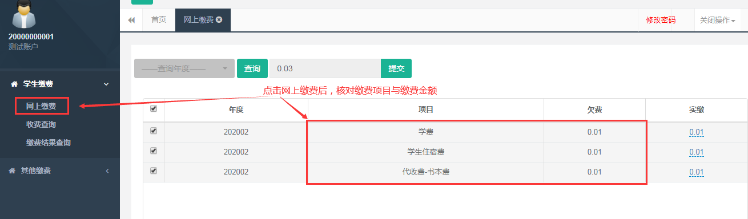
Task: Uncheck the 学生住宿费 row checkbox
Action: pyautogui.click(x=153, y=151)
